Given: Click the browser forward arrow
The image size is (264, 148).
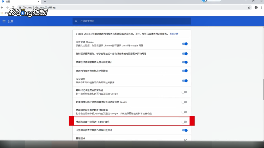Looking at the screenshot, I should 7,8.
